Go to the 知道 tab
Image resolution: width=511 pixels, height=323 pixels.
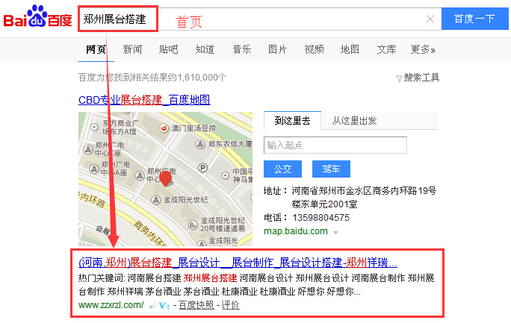click(x=205, y=49)
